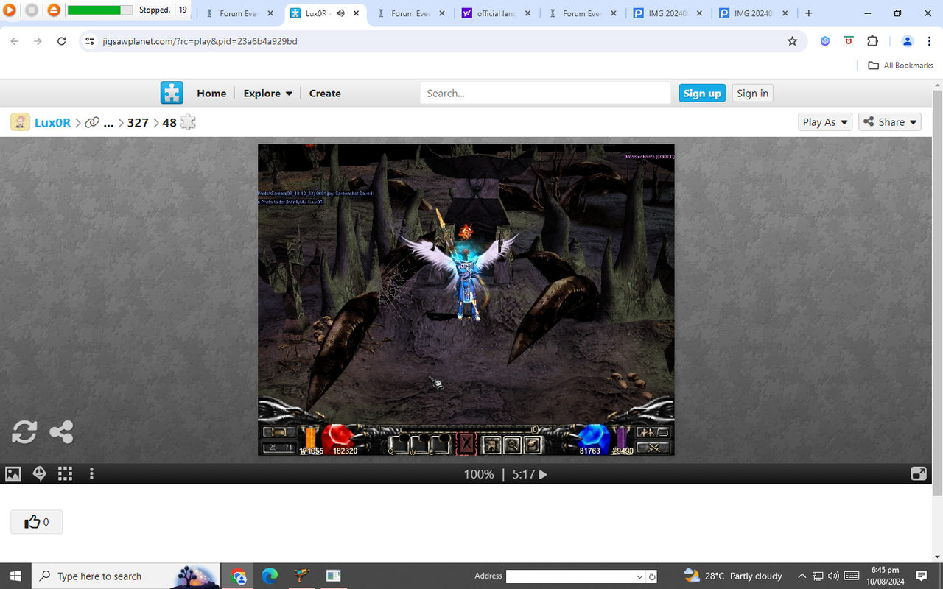Click the taskbar search box
This screenshot has height=589, width=943.
coord(125,576)
